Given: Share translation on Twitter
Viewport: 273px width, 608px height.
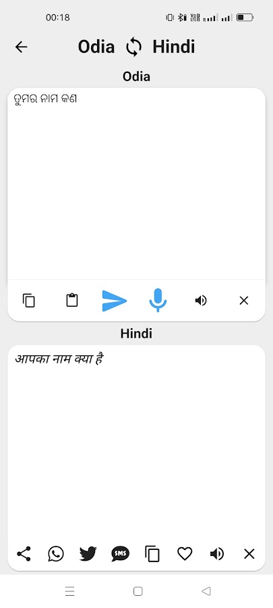Looking at the screenshot, I should [88, 554].
